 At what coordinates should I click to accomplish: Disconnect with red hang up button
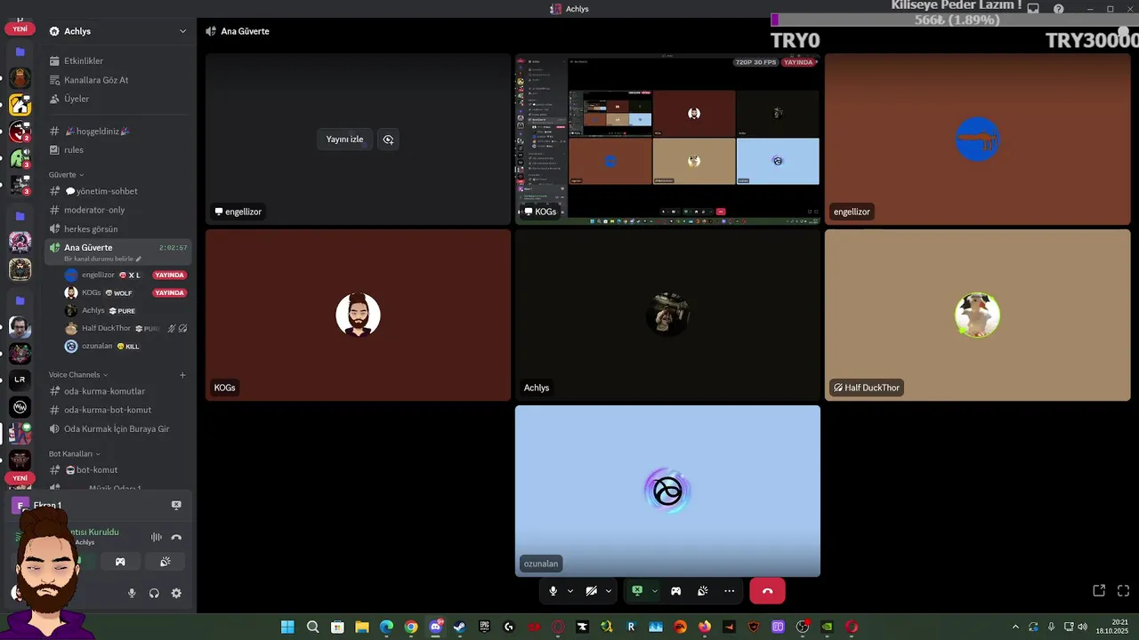pos(767,591)
